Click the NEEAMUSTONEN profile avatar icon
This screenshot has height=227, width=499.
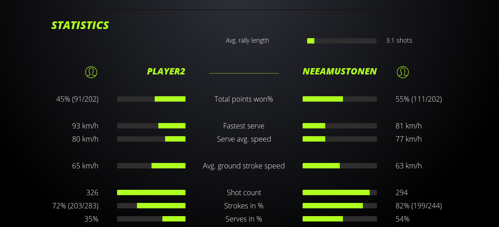(403, 72)
